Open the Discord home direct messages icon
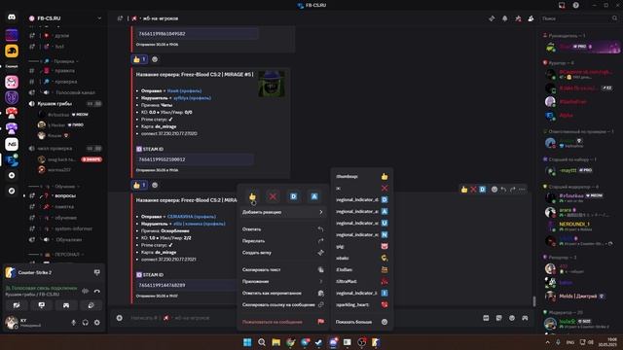 [12, 17]
